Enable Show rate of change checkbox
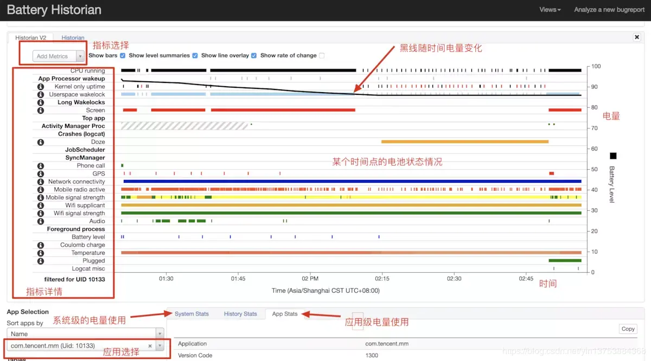This screenshot has width=651, height=361. [x=322, y=55]
